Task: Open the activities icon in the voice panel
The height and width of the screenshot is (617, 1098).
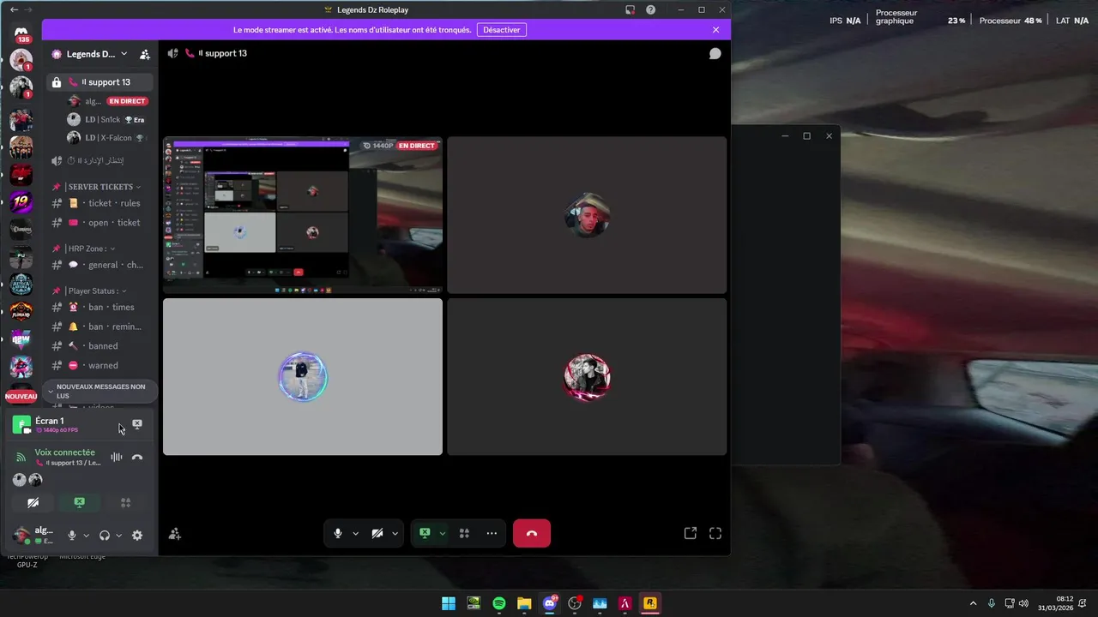Action: (125, 503)
